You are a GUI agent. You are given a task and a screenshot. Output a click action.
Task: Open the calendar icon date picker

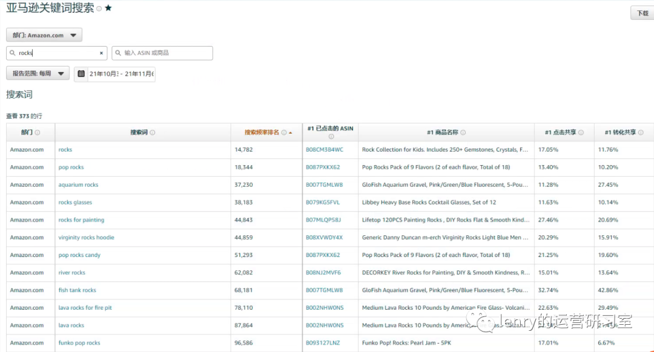coord(81,74)
